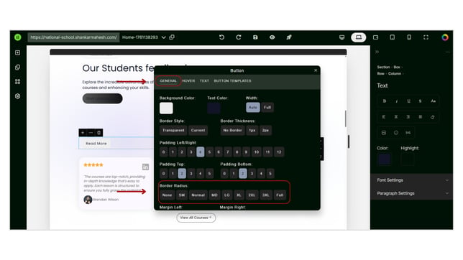Apply bold in the Text panel
This screenshot has width=463, height=260.
pos(385,101)
